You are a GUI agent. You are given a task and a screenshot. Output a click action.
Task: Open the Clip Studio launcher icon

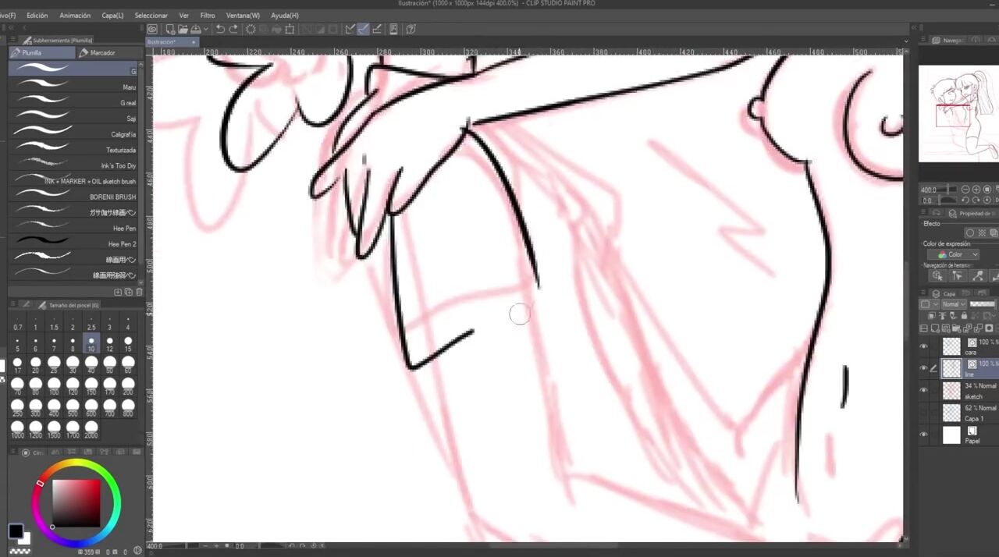click(153, 30)
